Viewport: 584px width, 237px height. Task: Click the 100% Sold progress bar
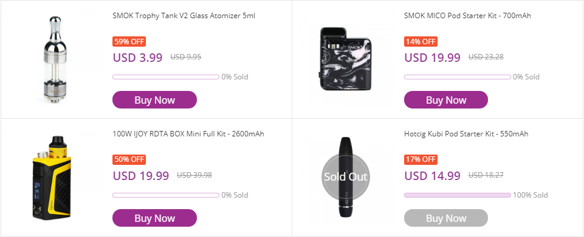click(458, 195)
